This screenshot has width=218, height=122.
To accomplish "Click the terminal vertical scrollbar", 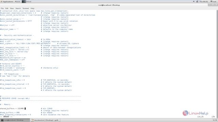I will (217, 64).
